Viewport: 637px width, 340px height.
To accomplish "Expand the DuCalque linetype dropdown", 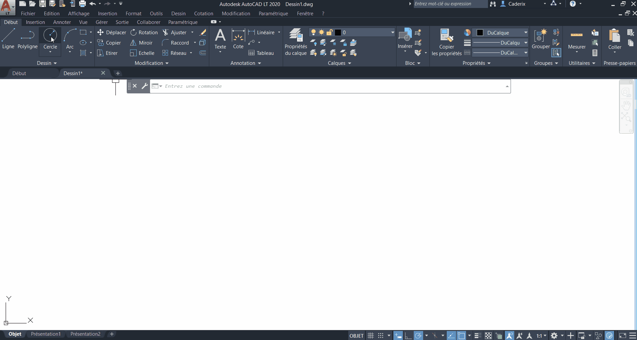I will tap(526, 43).
